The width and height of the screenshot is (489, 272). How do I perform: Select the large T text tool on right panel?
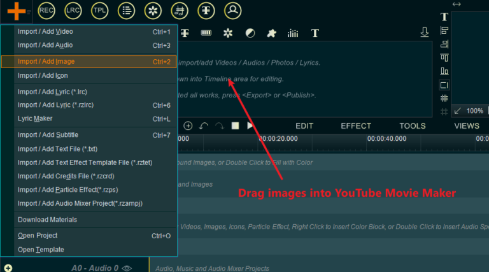point(444,17)
